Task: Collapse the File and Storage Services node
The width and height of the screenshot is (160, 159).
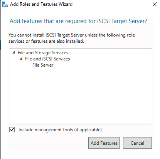Action: (x=14, y=52)
